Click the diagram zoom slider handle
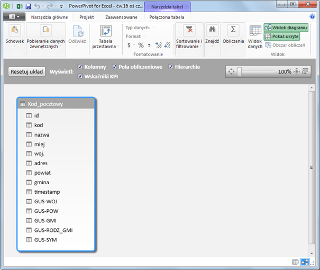The height and width of the screenshot is (270, 320). tap(239, 71)
